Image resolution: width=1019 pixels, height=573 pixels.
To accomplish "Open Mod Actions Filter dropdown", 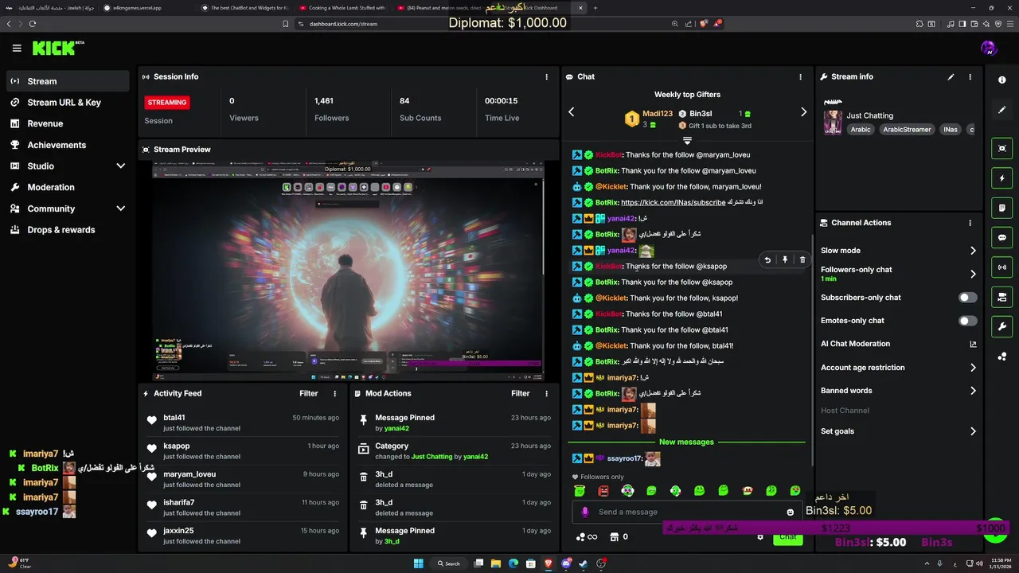I will tap(521, 393).
